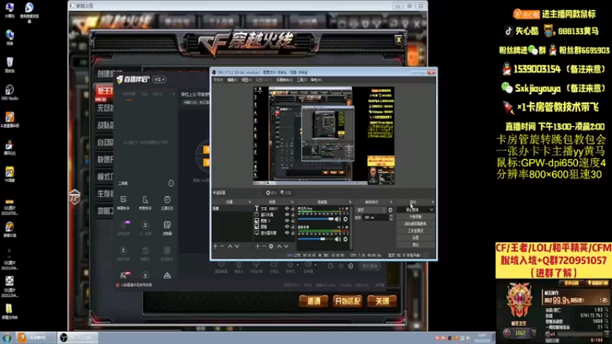
Task: Open the 帮助 menu in OBS
Action: coord(316,80)
